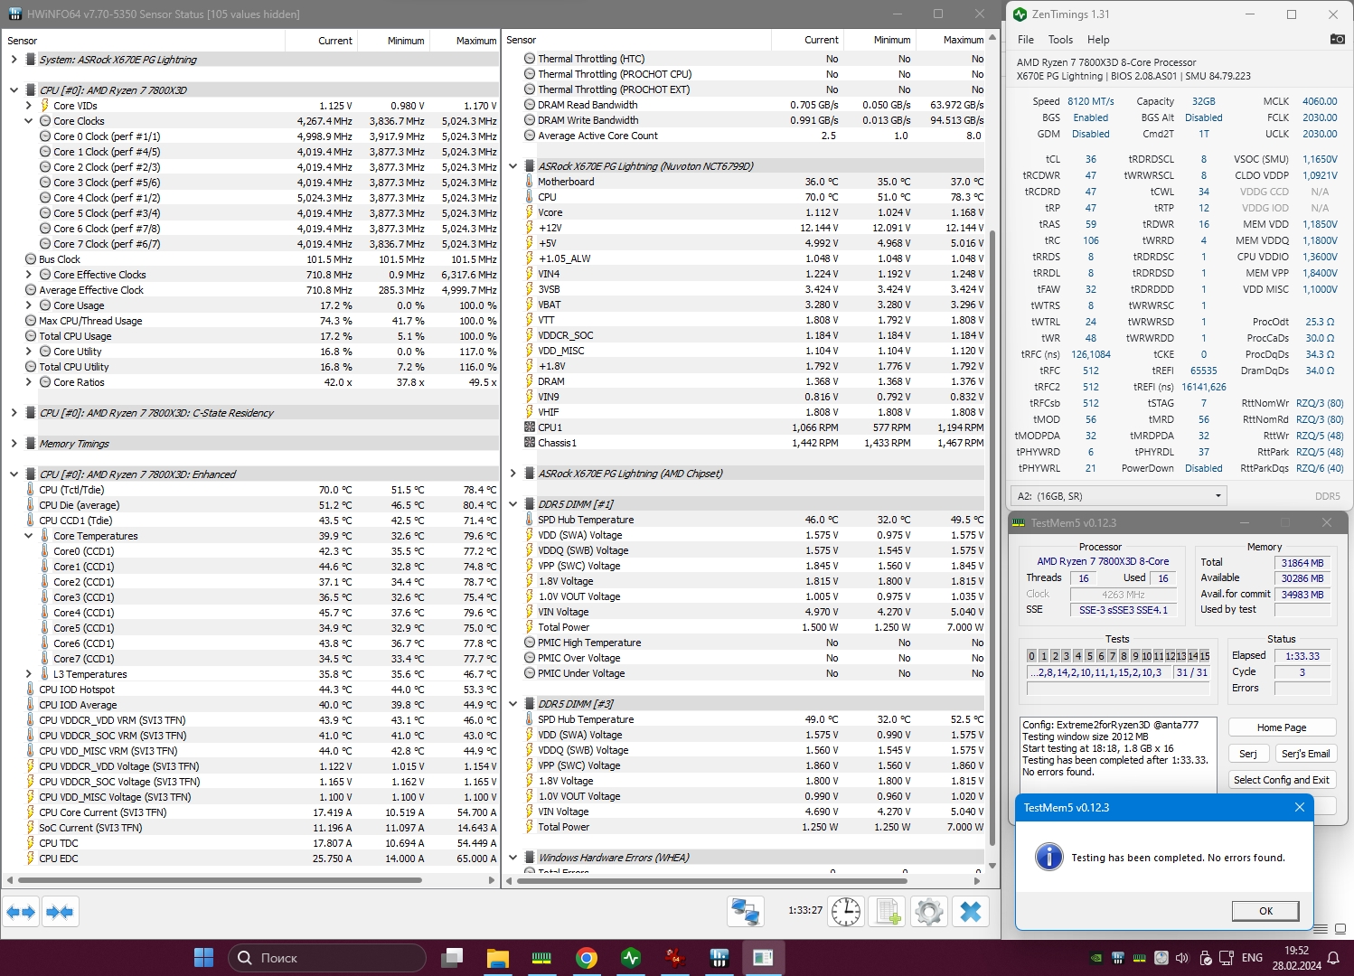The height and width of the screenshot is (976, 1354).
Task: Open the TestMem5 Home Page button
Action: pyautogui.click(x=1282, y=727)
